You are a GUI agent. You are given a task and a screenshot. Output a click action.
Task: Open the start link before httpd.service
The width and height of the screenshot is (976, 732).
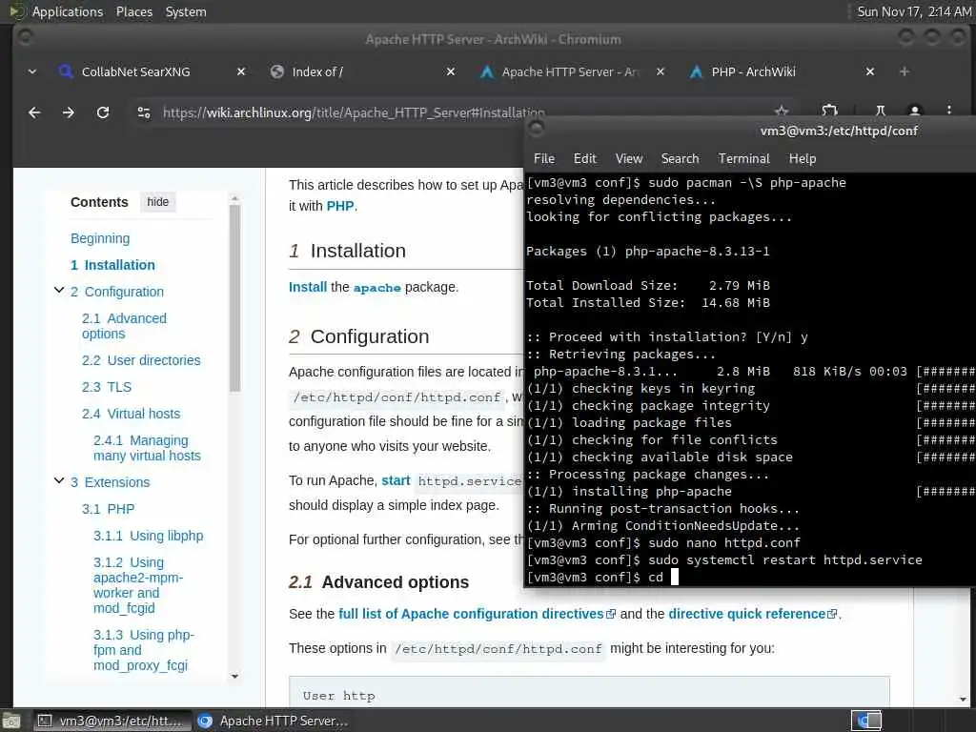pos(396,480)
